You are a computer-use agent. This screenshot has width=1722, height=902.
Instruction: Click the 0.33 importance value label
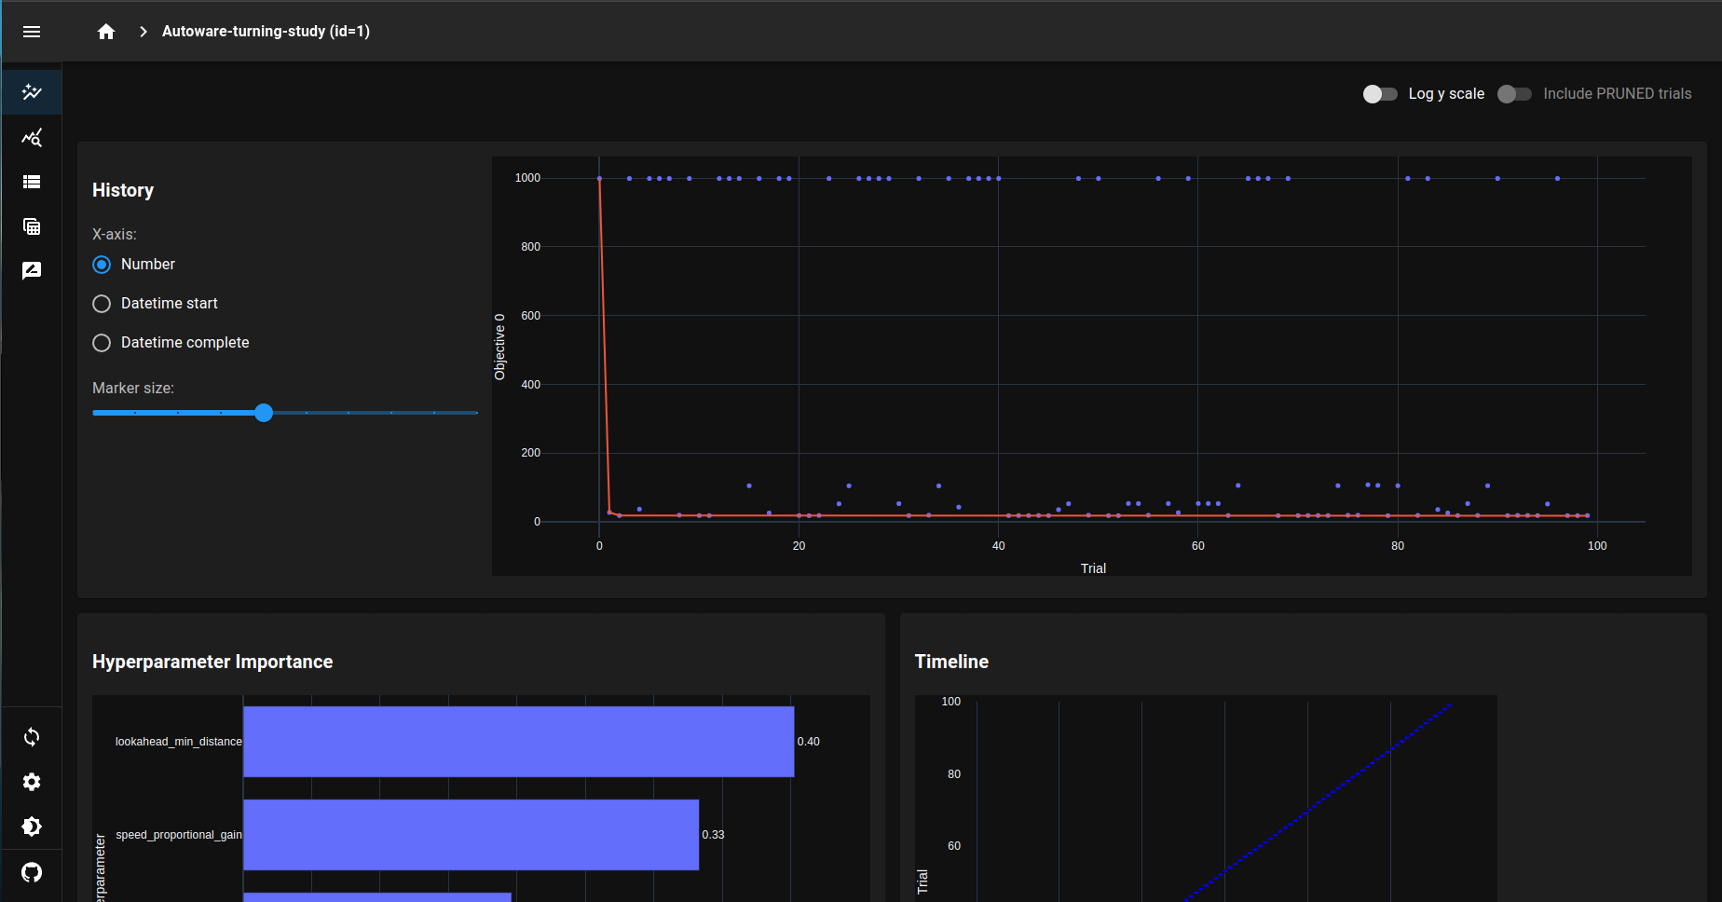tap(713, 835)
